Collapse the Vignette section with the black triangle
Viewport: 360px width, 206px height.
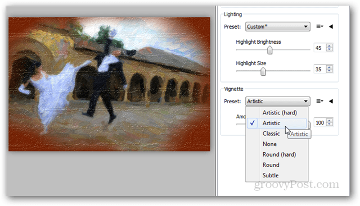click(331, 101)
